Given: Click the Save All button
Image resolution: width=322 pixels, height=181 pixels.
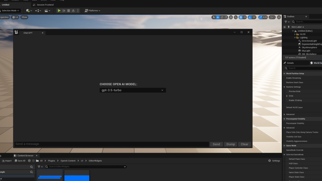Looking at the screenshot, I should pos(20,161).
